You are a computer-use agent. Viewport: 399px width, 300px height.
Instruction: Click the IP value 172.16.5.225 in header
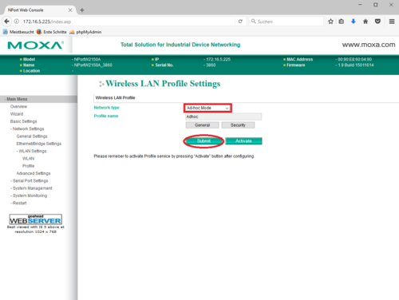[x=218, y=59]
